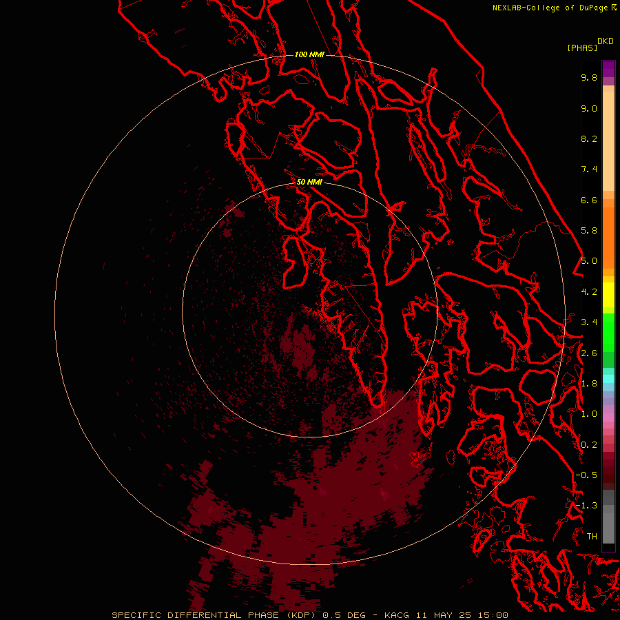Click the Specific Differential Phase (KDP) caption
The image size is (620, 620).
click(x=309, y=615)
